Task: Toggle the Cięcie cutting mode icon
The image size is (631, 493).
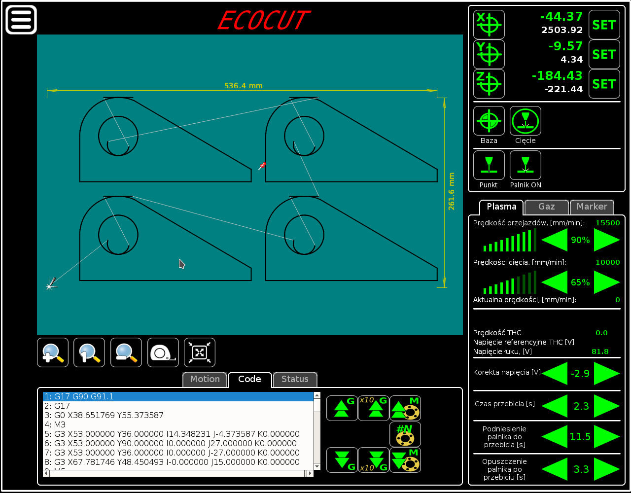Action: click(526, 121)
